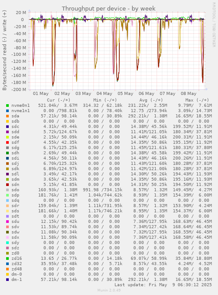Image resolution: width=218 pixels, height=295 pixels.
Task: Click the '20 M' y-axis label
Action: tap(21, 13)
